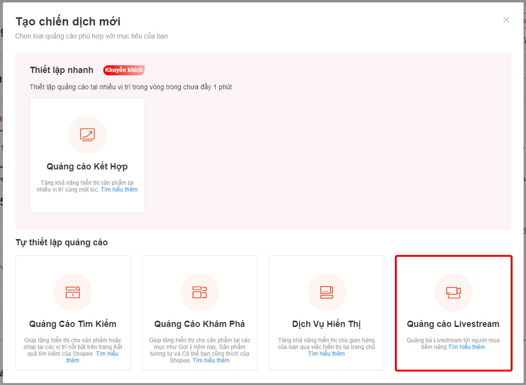Open Tìm hiểu thêm link in Dịch Vụ Hiển Thị card
The width and height of the screenshot is (526, 385).
[x=326, y=353]
